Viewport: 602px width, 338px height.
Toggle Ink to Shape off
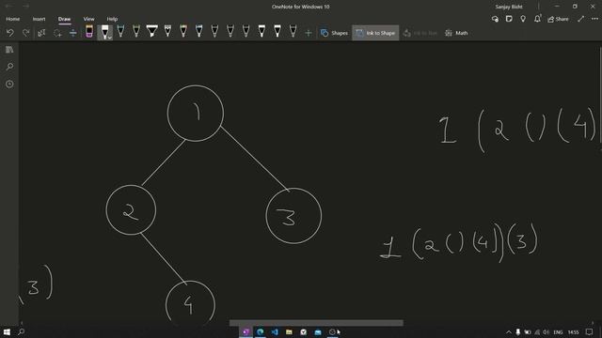(375, 33)
